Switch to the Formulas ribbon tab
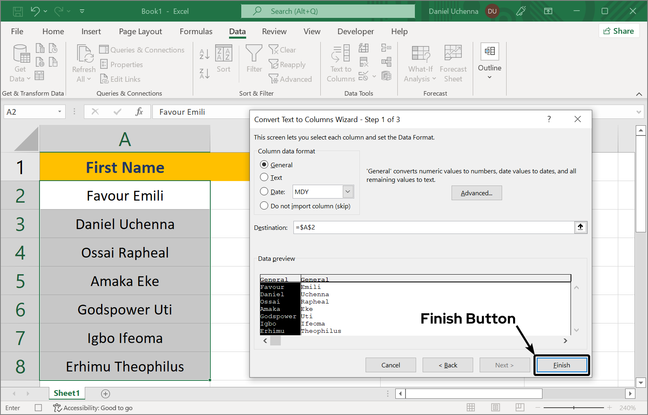Image resolution: width=648 pixels, height=415 pixels. coord(196,31)
